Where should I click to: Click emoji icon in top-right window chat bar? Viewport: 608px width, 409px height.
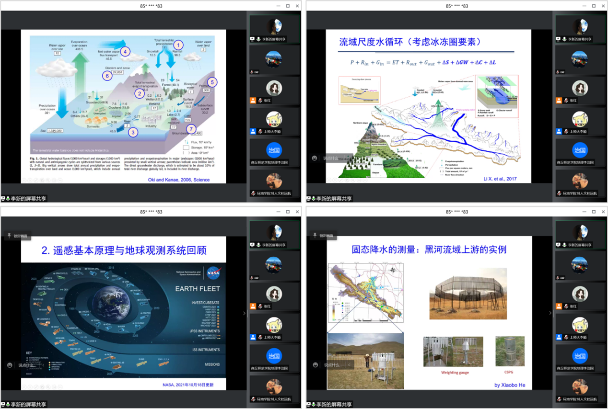[315, 158]
